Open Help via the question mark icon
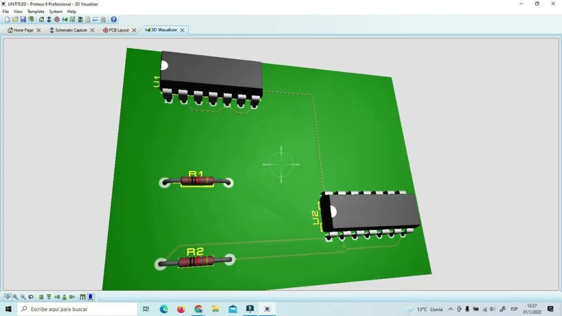Viewport: 562px width, 316px height. (113, 19)
